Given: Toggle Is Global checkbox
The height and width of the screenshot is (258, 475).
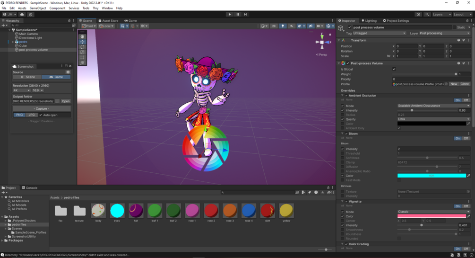Looking at the screenshot, I should [x=394, y=69].
